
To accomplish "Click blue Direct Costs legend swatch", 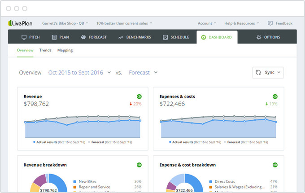I will click(210, 182).
